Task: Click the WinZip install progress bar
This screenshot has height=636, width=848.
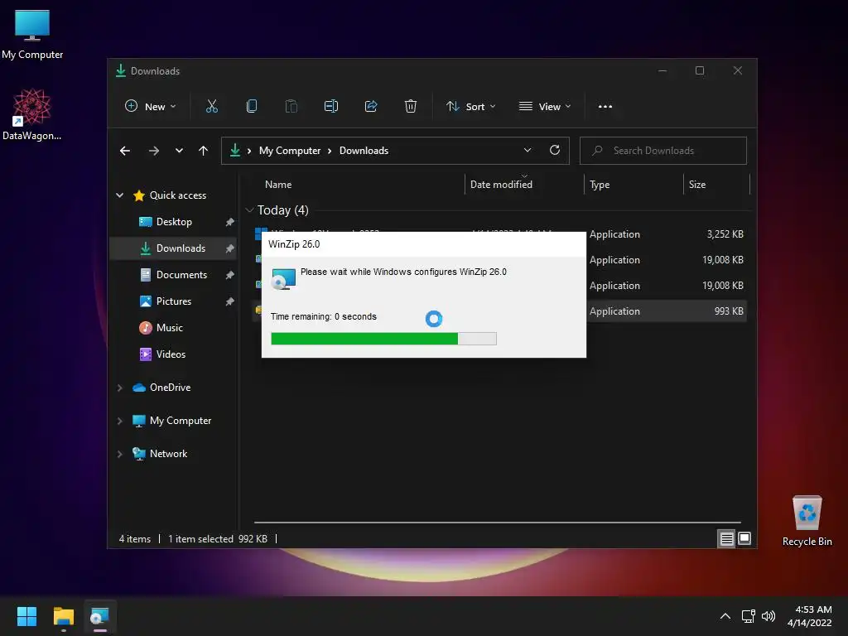Action: click(x=383, y=339)
